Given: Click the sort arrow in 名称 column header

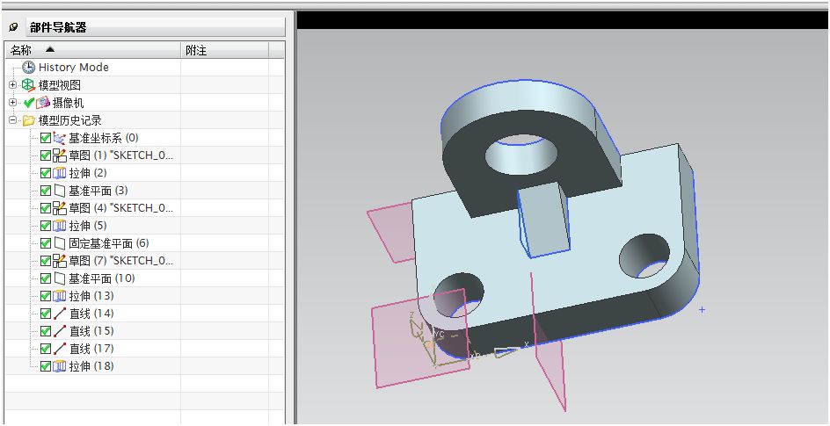Looking at the screenshot, I should click(50, 50).
